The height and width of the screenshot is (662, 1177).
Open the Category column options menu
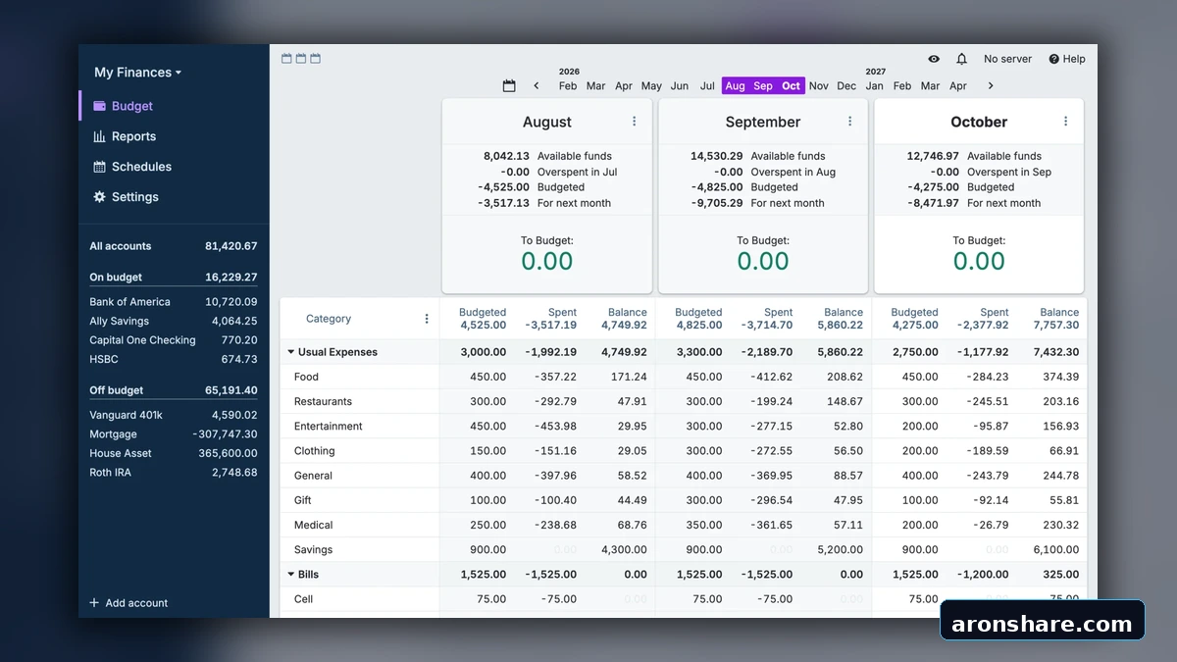click(427, 319)
